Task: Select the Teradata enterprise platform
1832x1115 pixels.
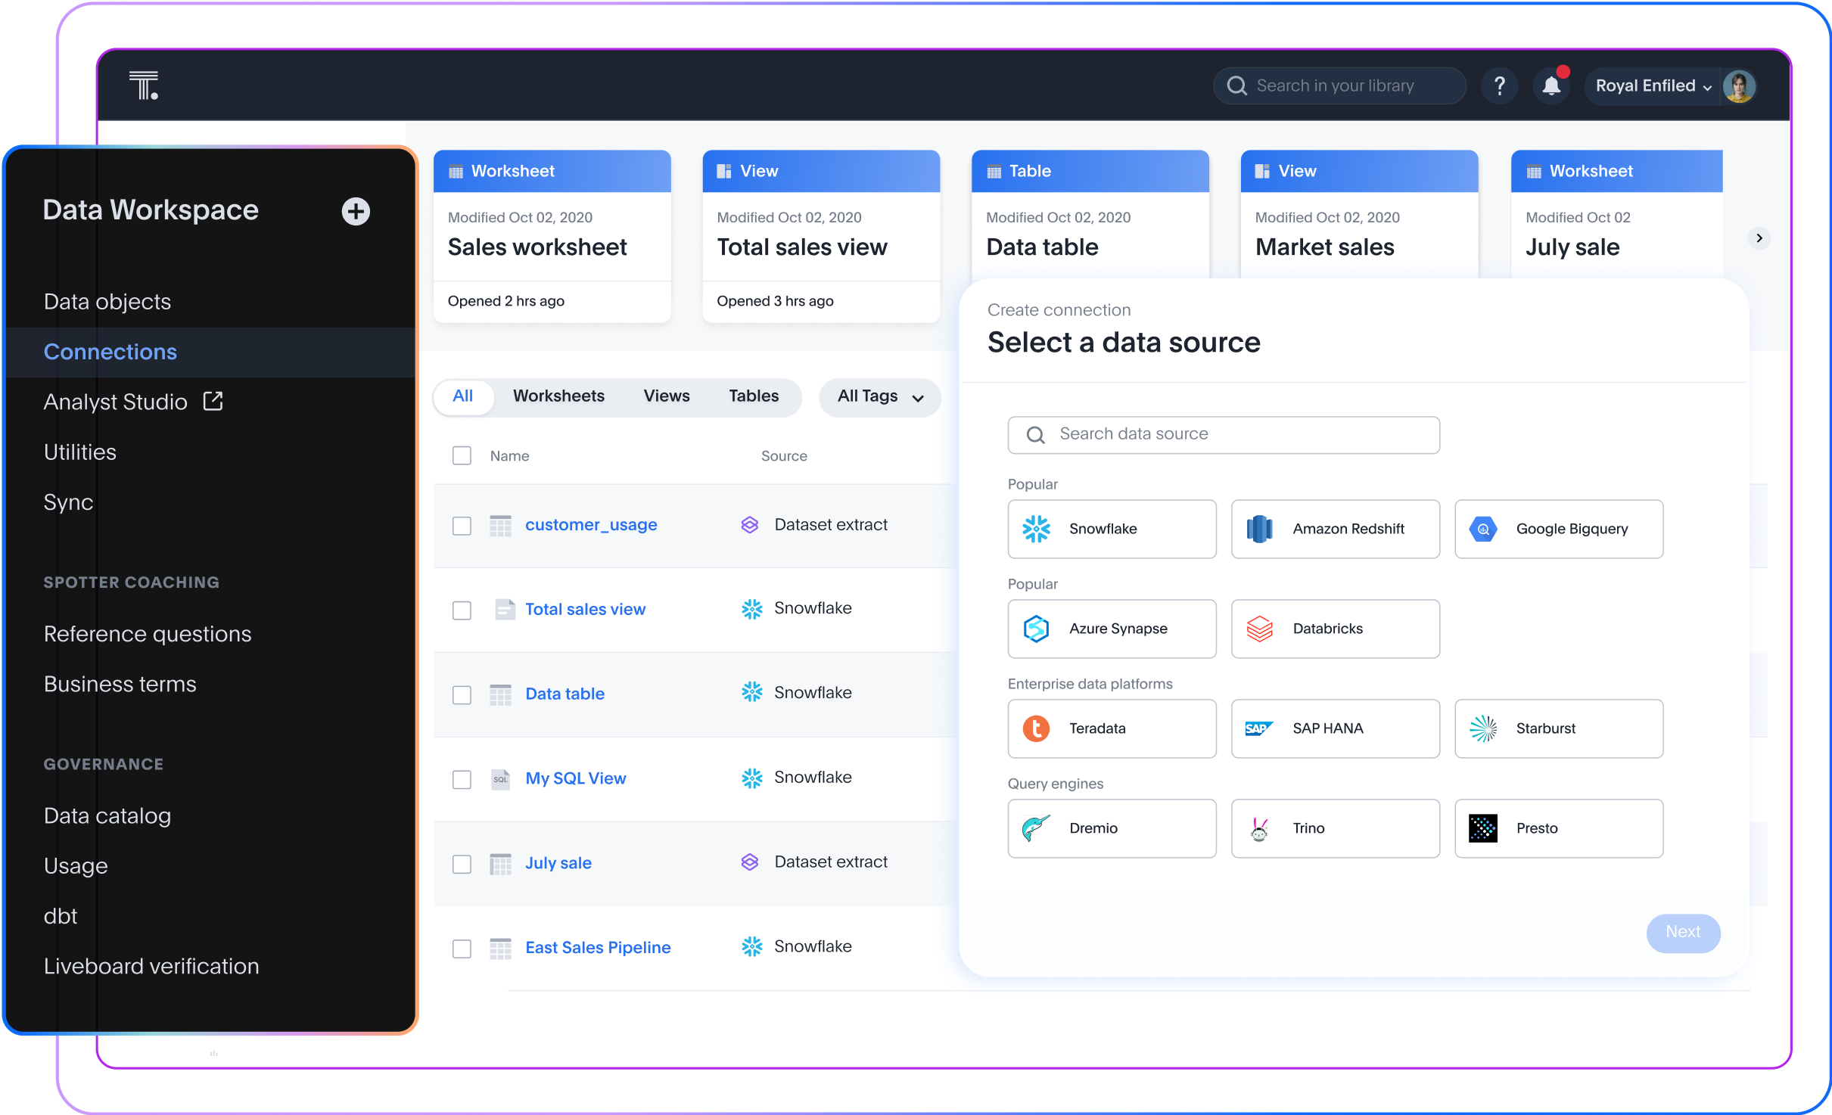Action: pos(1112,728)
